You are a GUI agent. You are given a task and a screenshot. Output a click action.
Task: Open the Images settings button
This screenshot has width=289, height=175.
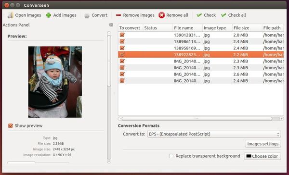point(263,144)
